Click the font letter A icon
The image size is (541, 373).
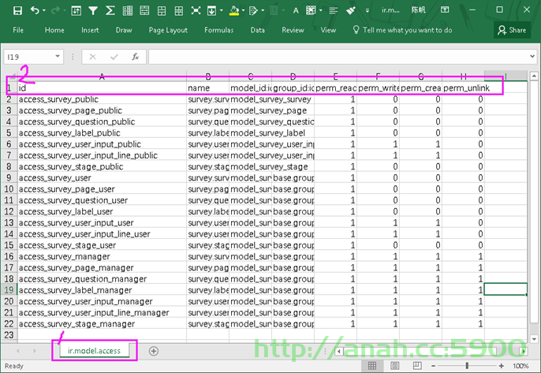coord(296,11)
